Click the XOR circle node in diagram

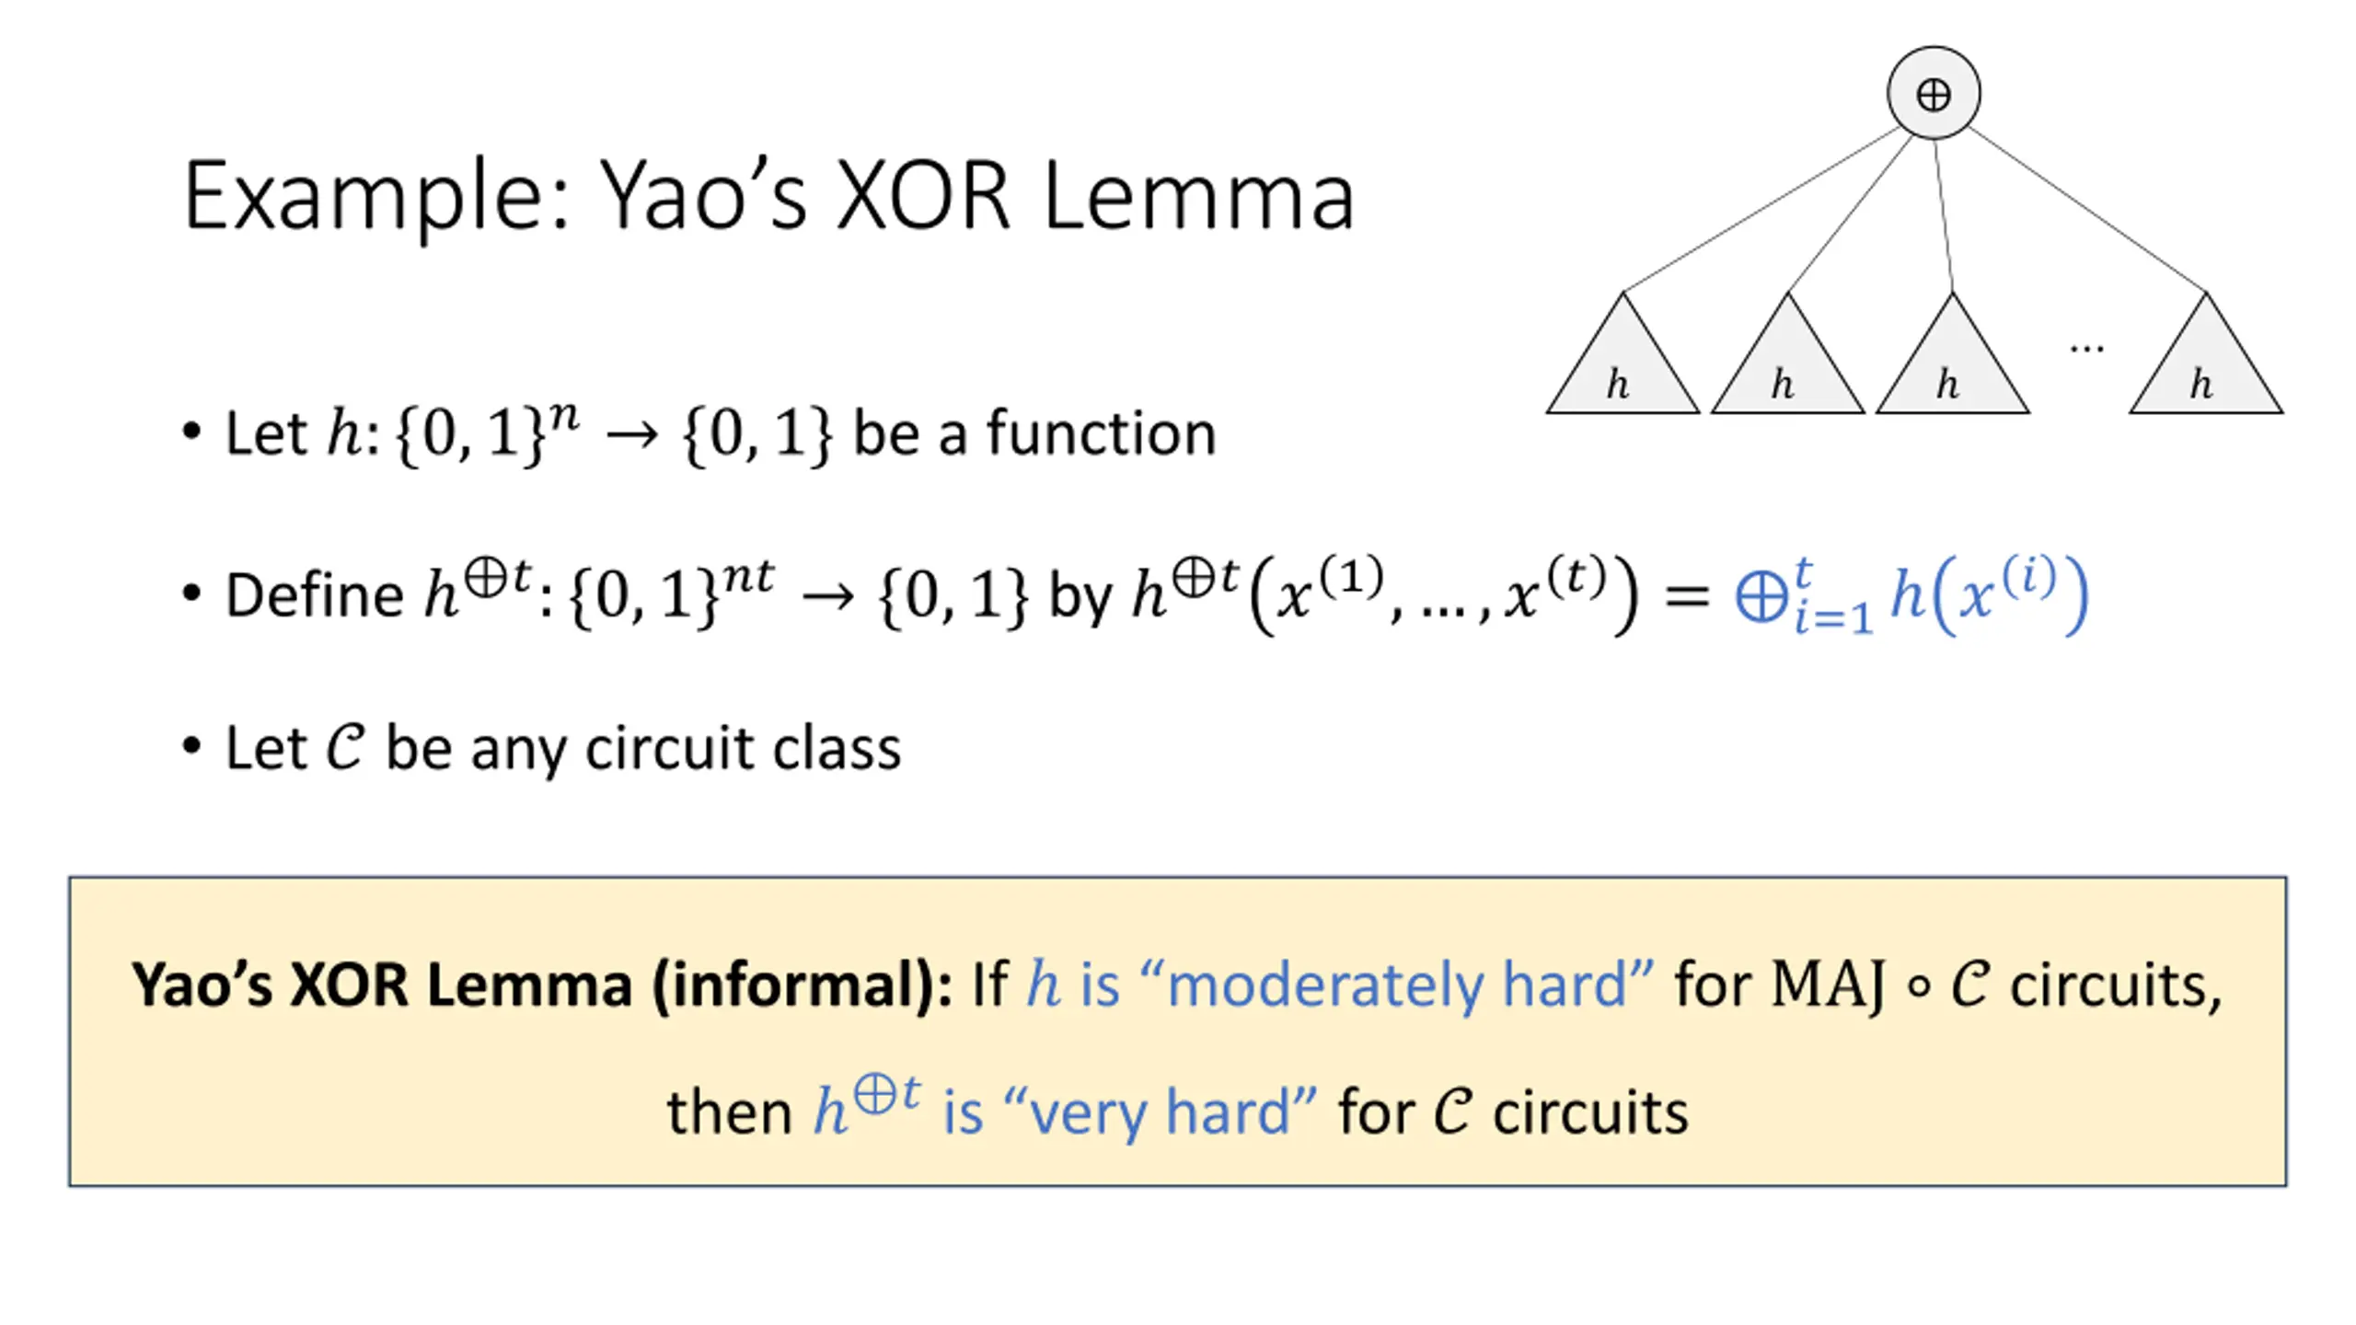point(1933,93)
